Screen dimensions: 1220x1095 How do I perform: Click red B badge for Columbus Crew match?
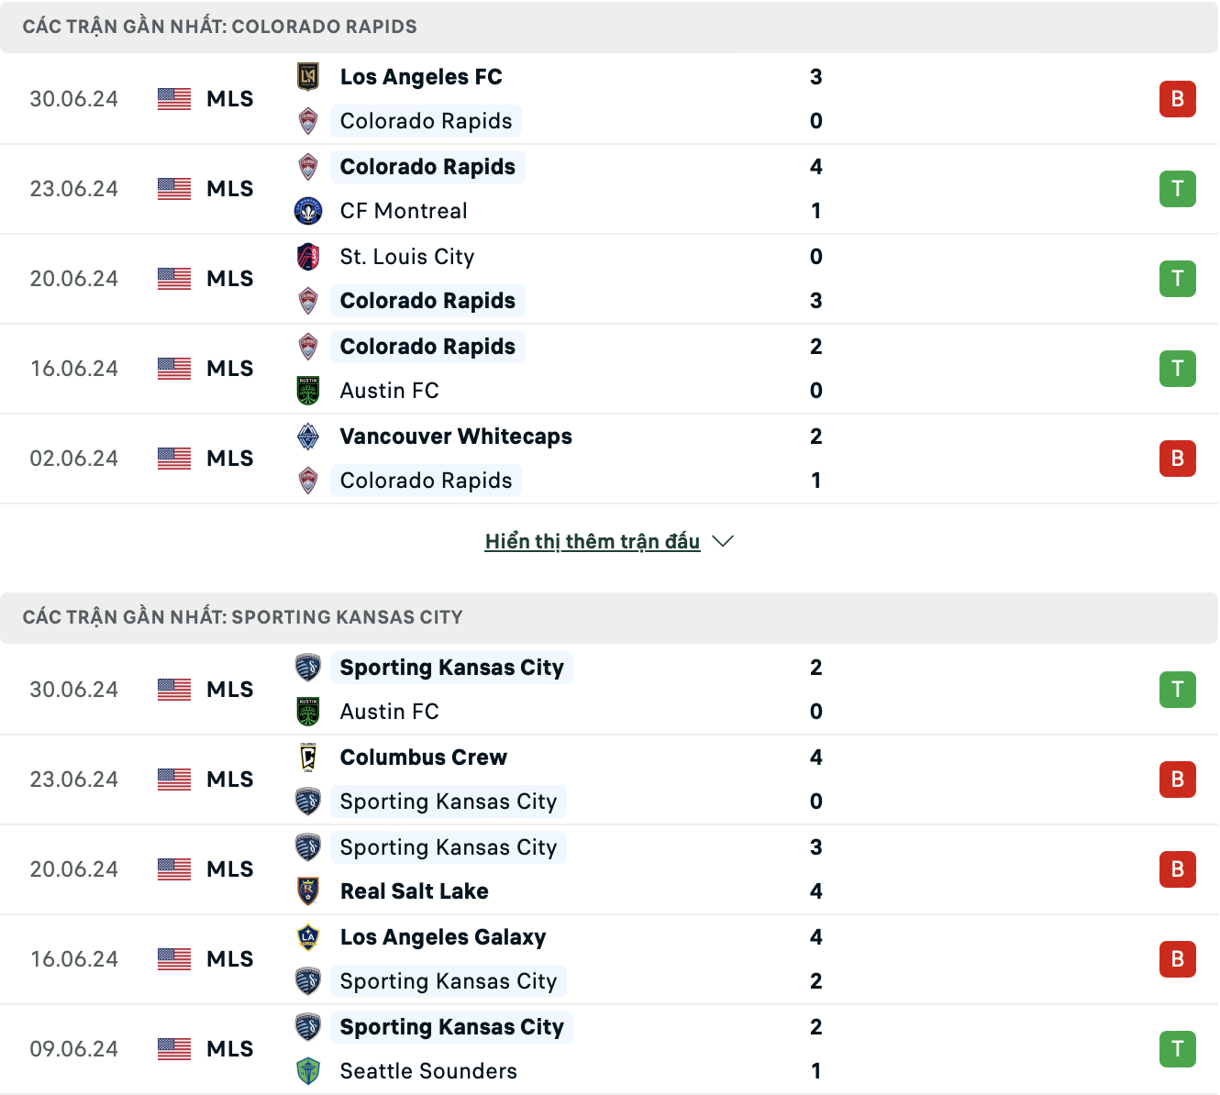coord(1177,780)
